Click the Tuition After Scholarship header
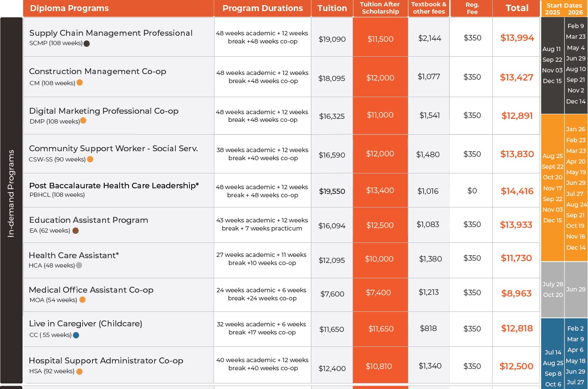The height and width of the screenshot is (389, 588). 380,8
